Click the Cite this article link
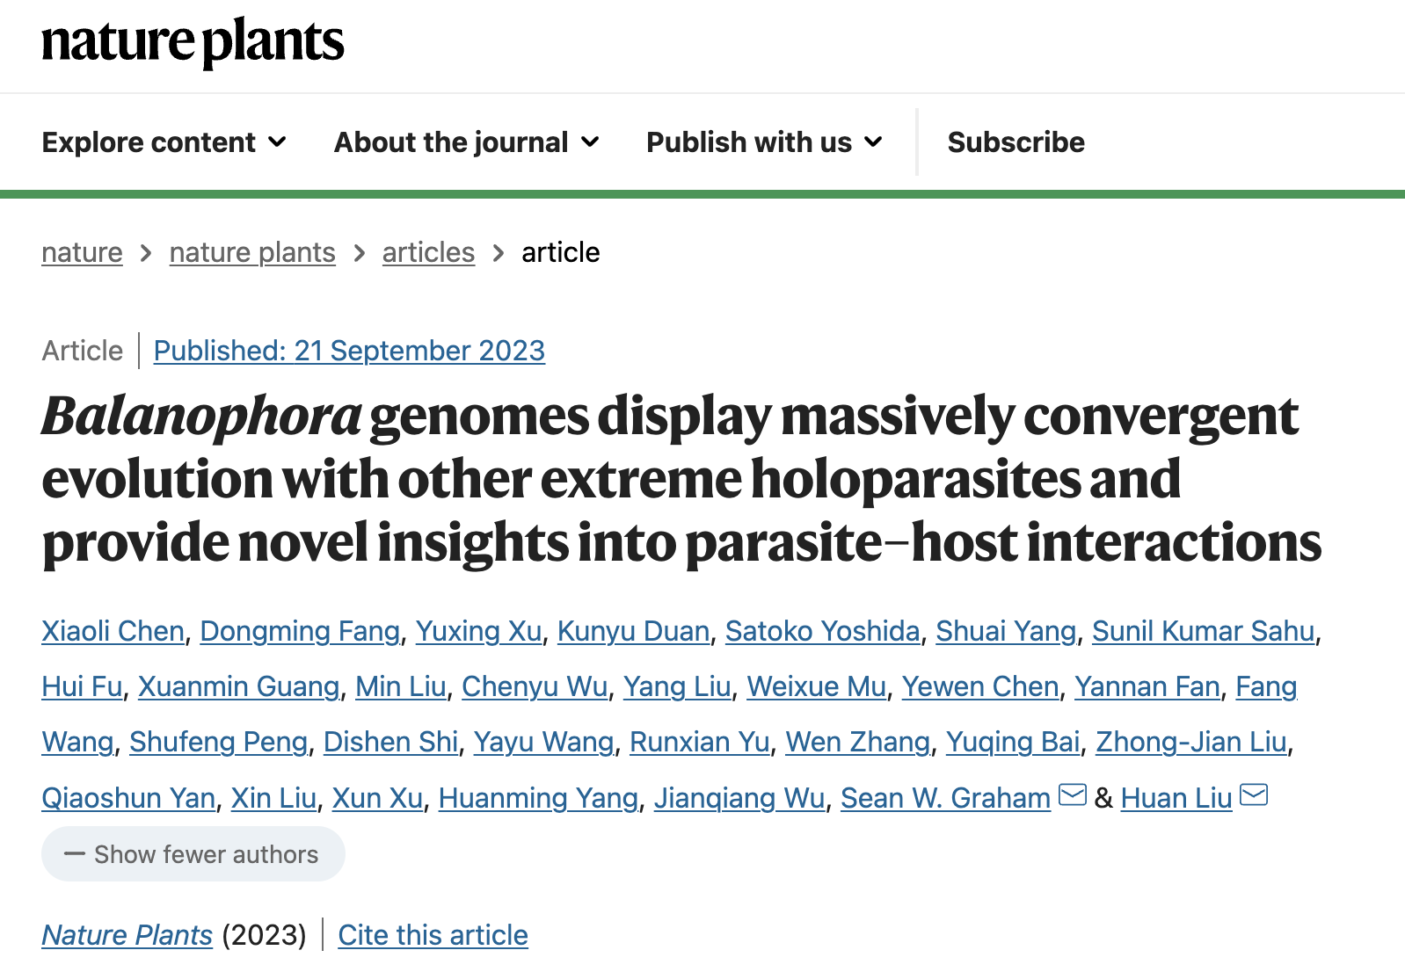 (433, 935)
